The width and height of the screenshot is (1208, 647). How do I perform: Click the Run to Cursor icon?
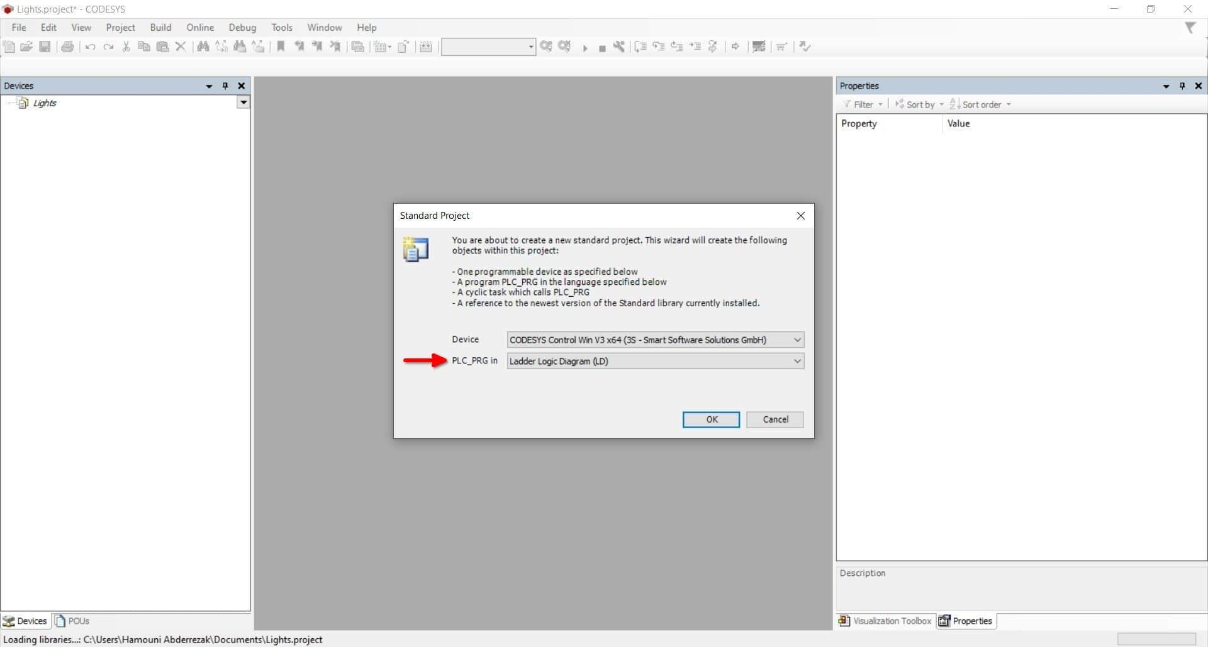click(695, 47)
